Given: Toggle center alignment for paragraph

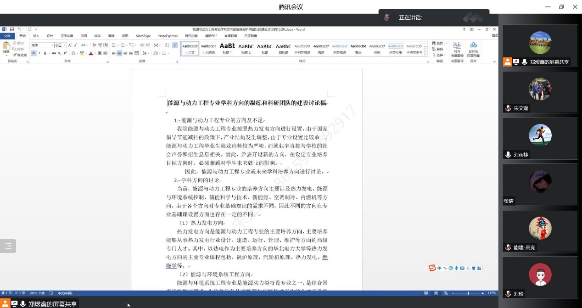Looking at the screenshot, I should (119, 53).
